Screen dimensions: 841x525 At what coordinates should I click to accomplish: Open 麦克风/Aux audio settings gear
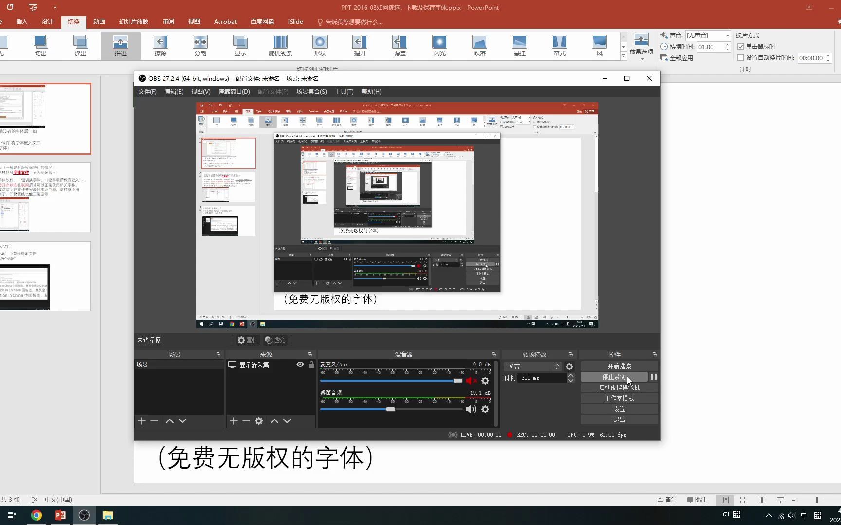tap(485, 381)
